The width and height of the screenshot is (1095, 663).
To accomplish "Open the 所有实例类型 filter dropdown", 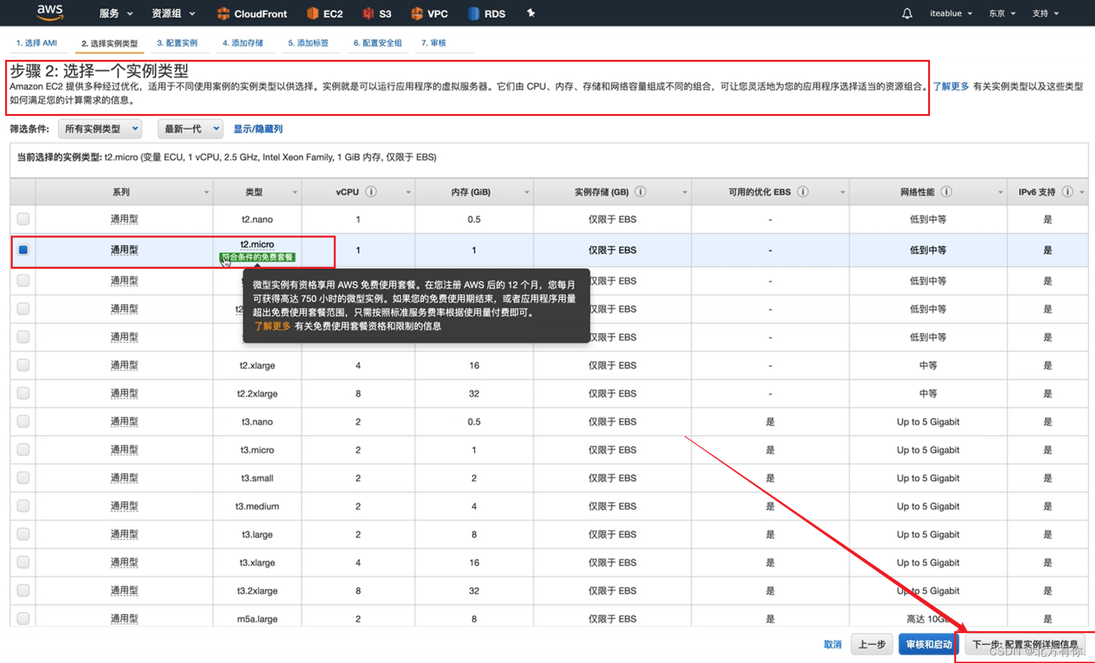I will (100, 129).
